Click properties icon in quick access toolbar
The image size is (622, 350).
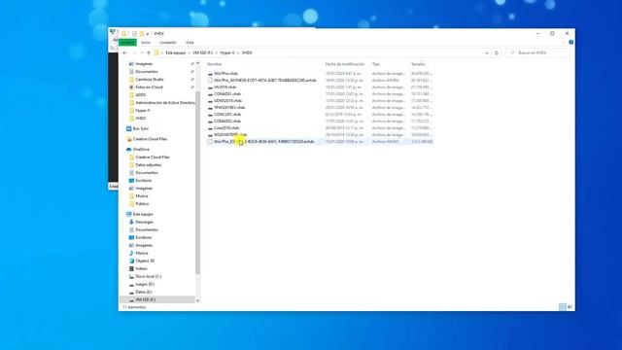(134, 34)
